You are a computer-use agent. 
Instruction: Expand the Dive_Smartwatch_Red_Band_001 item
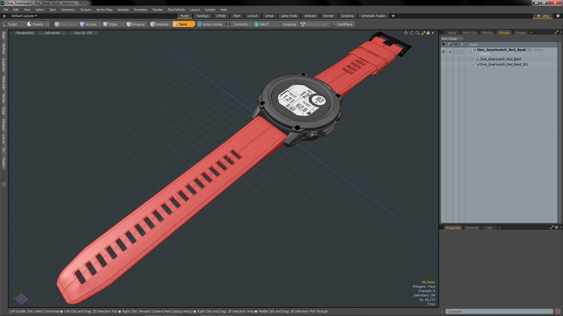475,64
